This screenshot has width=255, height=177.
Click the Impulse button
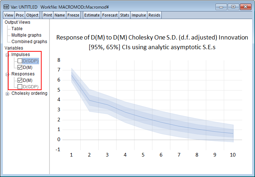point(139,15)
